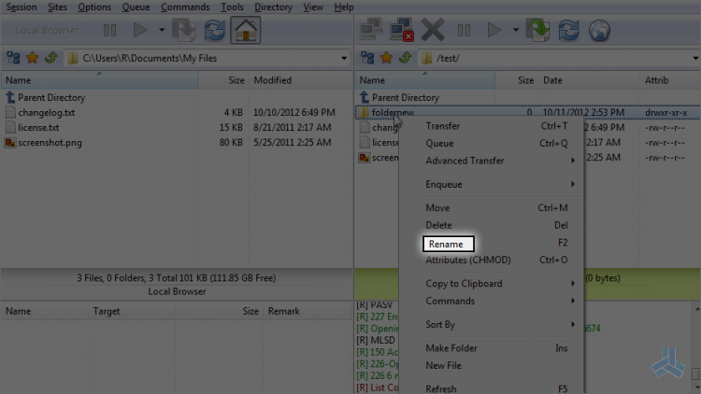Image resolution: width=701 pixels, height=394 pixels.
Task: Click the large X abort icon
Action: [433, 31]
